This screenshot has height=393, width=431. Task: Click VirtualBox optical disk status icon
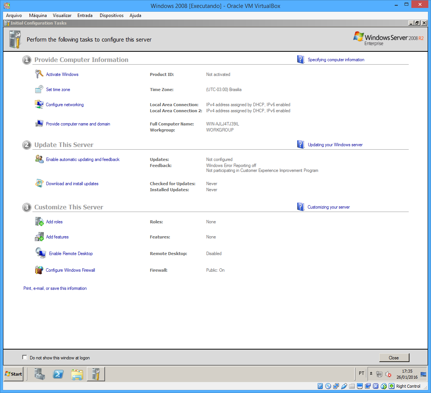pos(328,386)
